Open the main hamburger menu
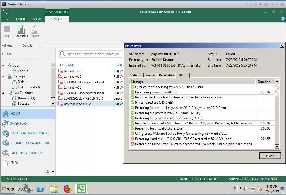Image resolution: width=286 pixels, height=195 pixels. (6, 19)
